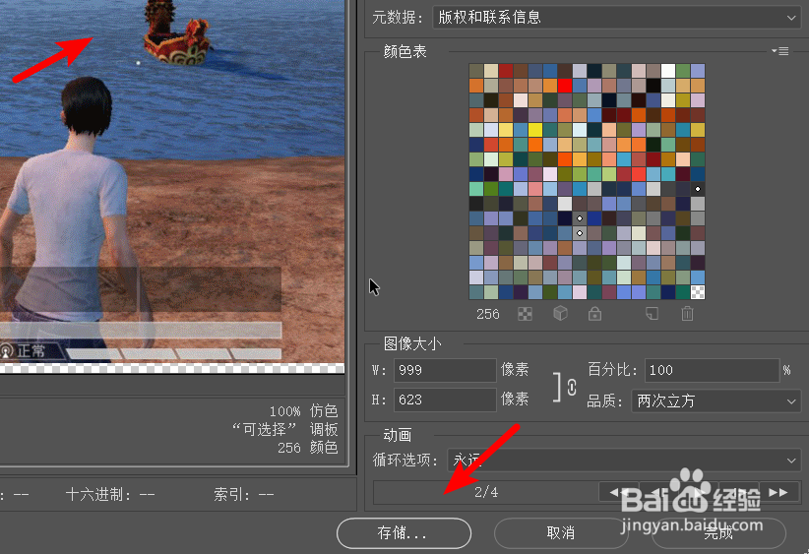Select the pure white swatch in color table's first row

click(668, 71)
